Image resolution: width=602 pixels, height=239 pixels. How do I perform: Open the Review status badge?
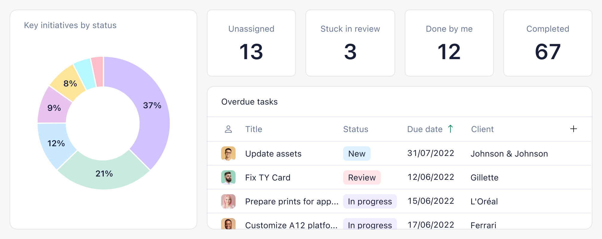click(x=362, y=177)
